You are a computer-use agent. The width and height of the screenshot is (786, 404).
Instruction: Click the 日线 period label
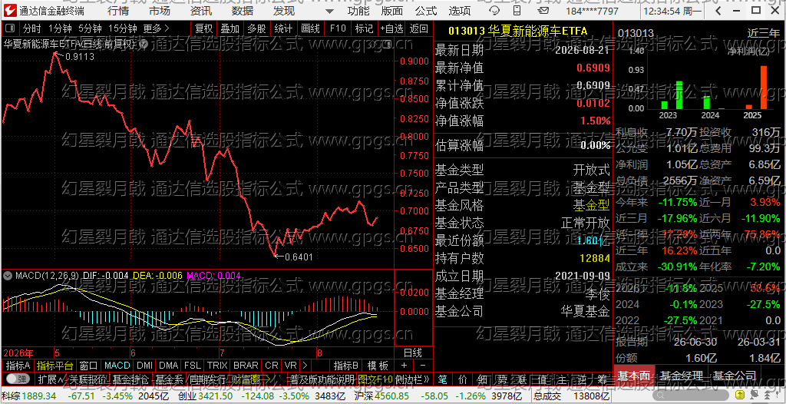tap(413, 353)
